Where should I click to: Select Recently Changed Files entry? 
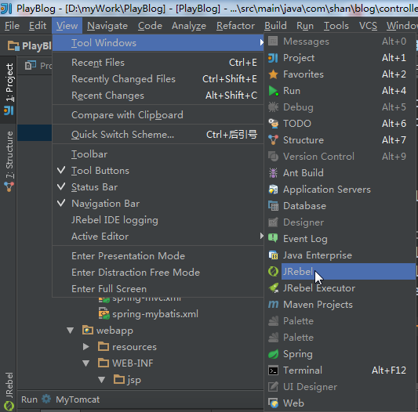pos(158,79)
